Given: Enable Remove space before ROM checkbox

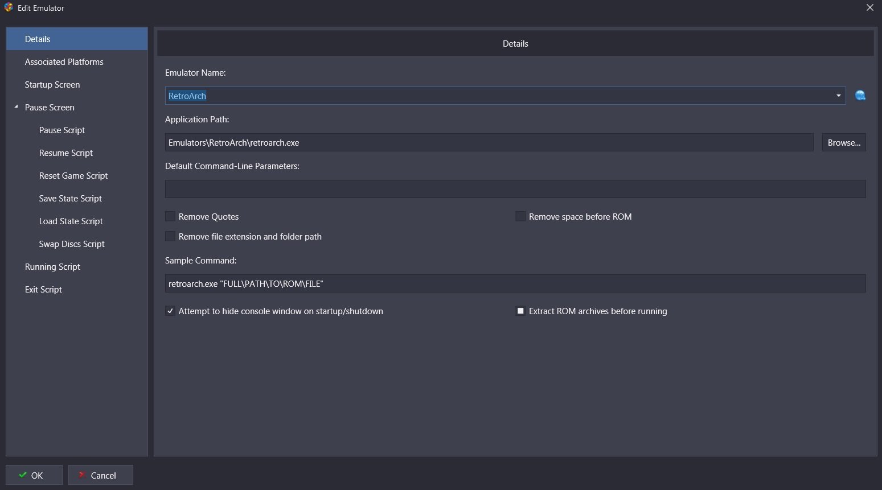Looking at the screenshot, I should tap(520, 216).
